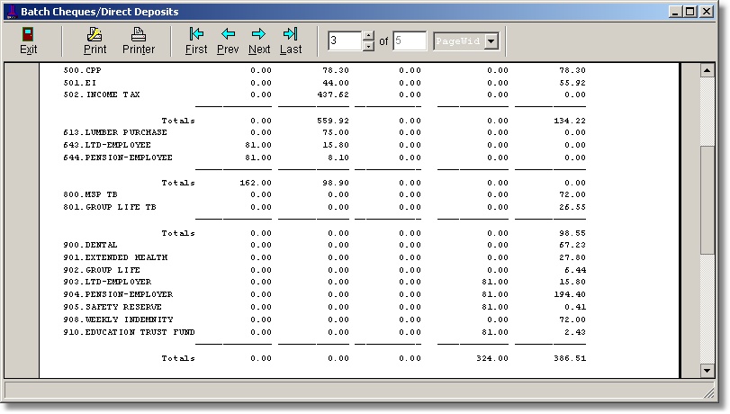Click the 75.00 lumber purchase value

336,132
